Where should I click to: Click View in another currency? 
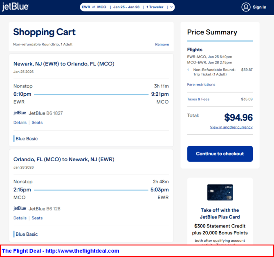(x=231, y=127)
